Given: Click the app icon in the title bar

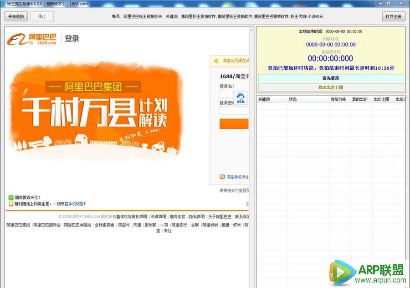Looking at the screenshot, I should coord(4,3).
